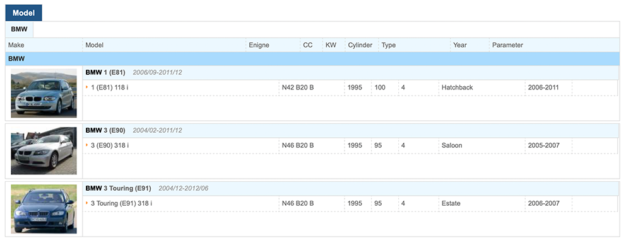Click the BMW 1 (E81) series heading

(105, 72)
